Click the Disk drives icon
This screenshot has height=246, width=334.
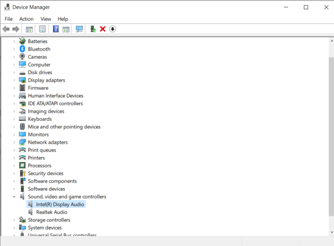22,73
